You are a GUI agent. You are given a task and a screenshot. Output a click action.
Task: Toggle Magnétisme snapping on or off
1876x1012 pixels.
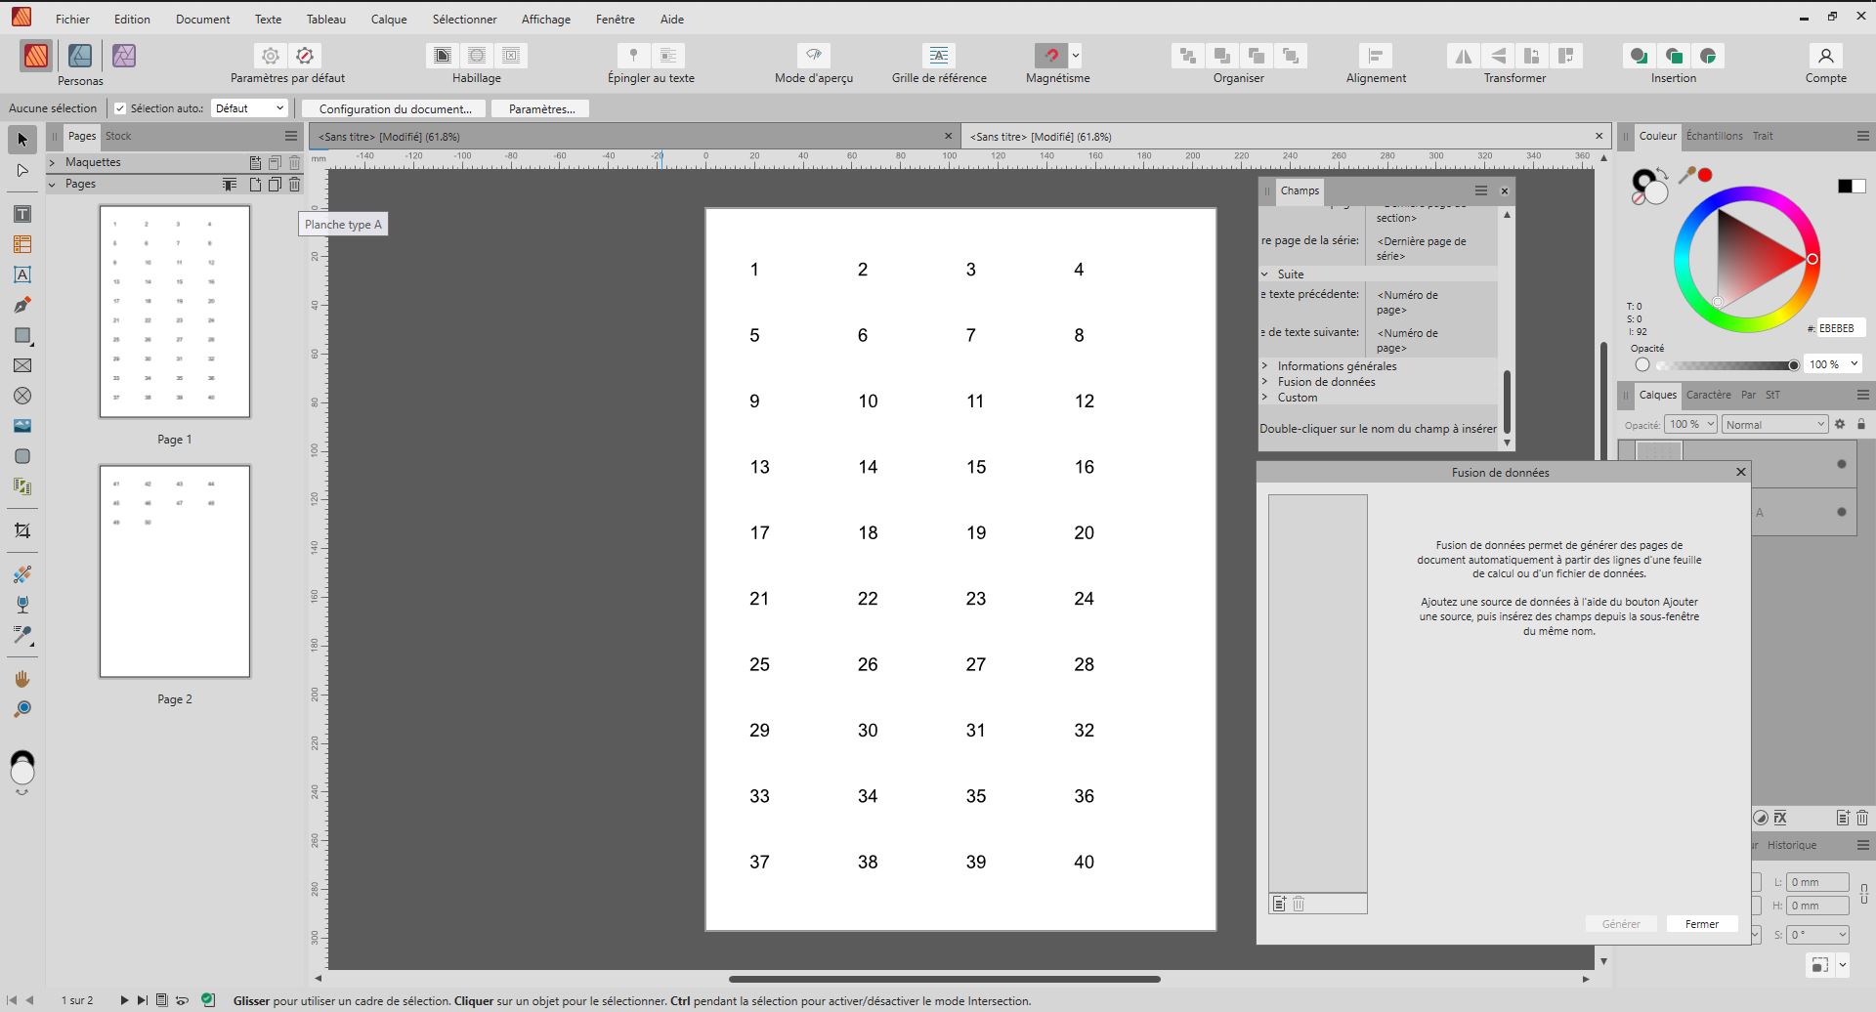(x=1051, y=56)
